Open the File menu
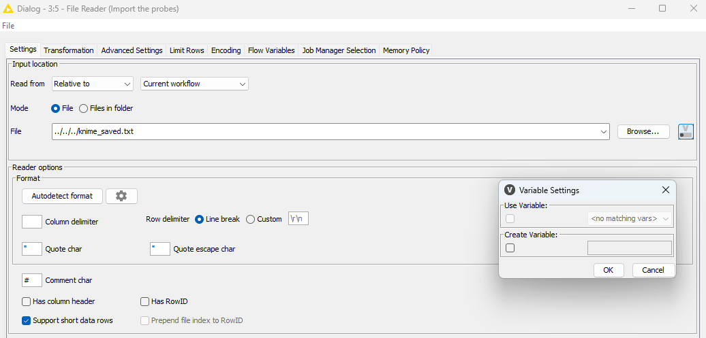The height and width of the screenshot is (338, 706). (8, 26)
